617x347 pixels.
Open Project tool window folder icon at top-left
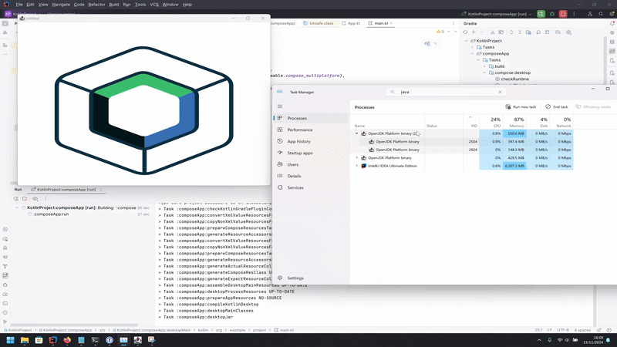(5, 24)
